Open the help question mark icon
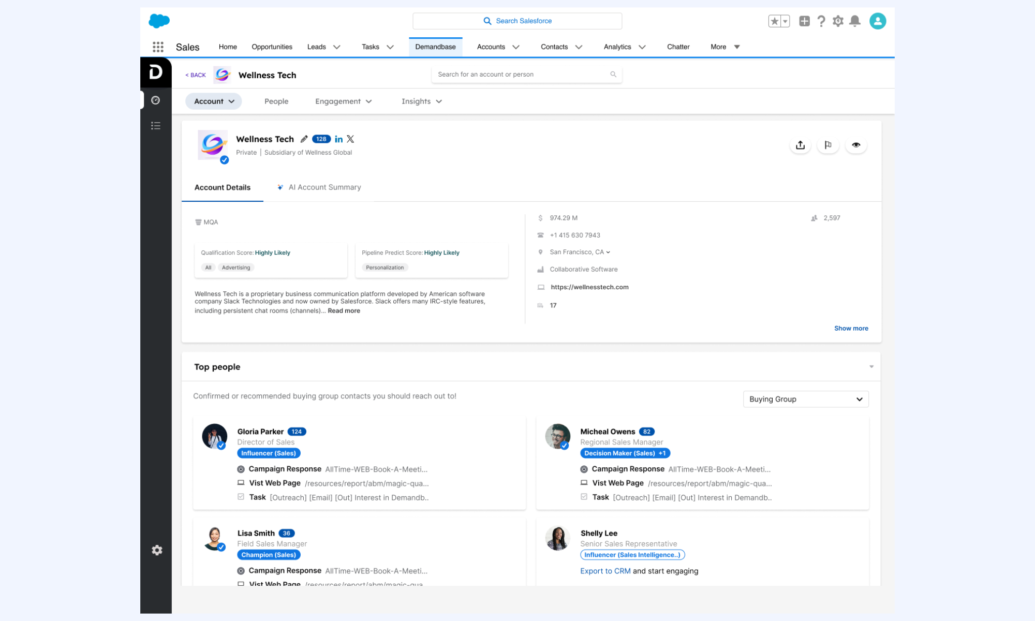The width and height of the screenshot is (1035, 621). 821,21
